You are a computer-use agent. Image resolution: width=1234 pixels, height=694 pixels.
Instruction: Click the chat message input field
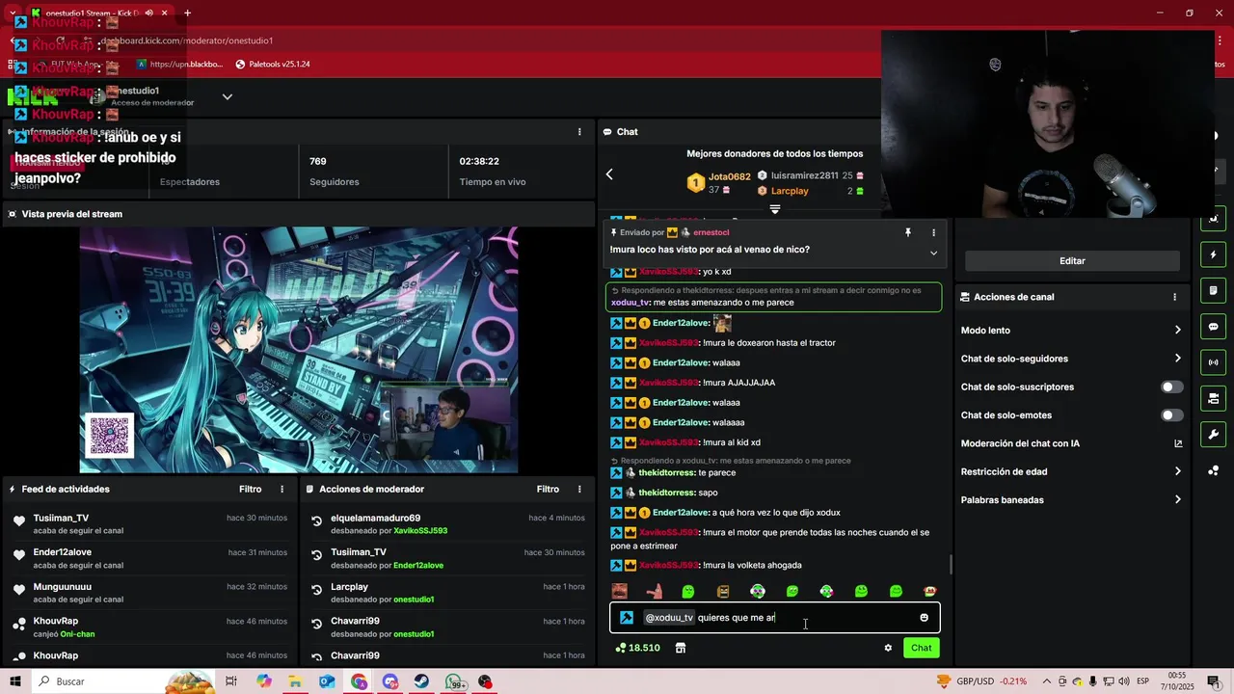click(x=774, y=618)
